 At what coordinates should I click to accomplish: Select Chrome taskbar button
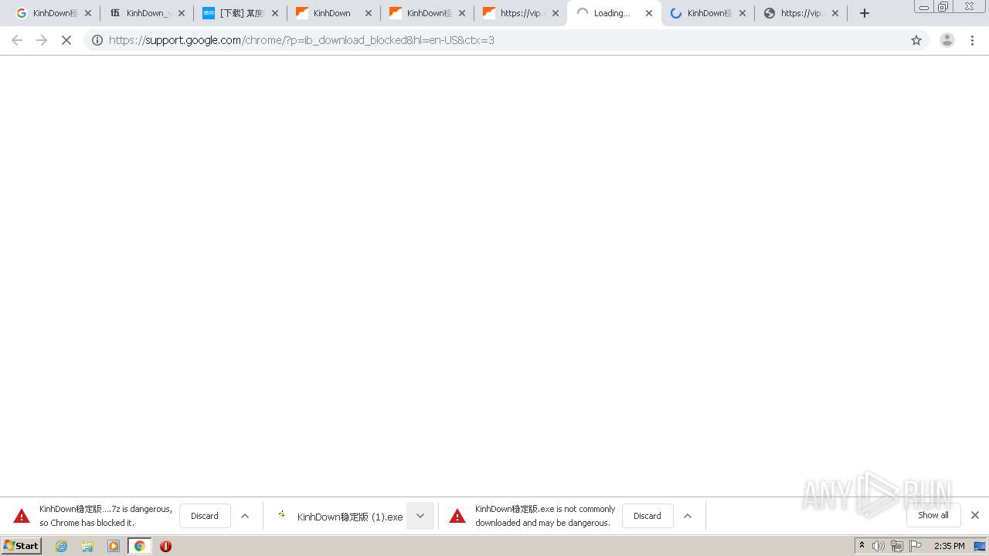[x=139, y=546]
